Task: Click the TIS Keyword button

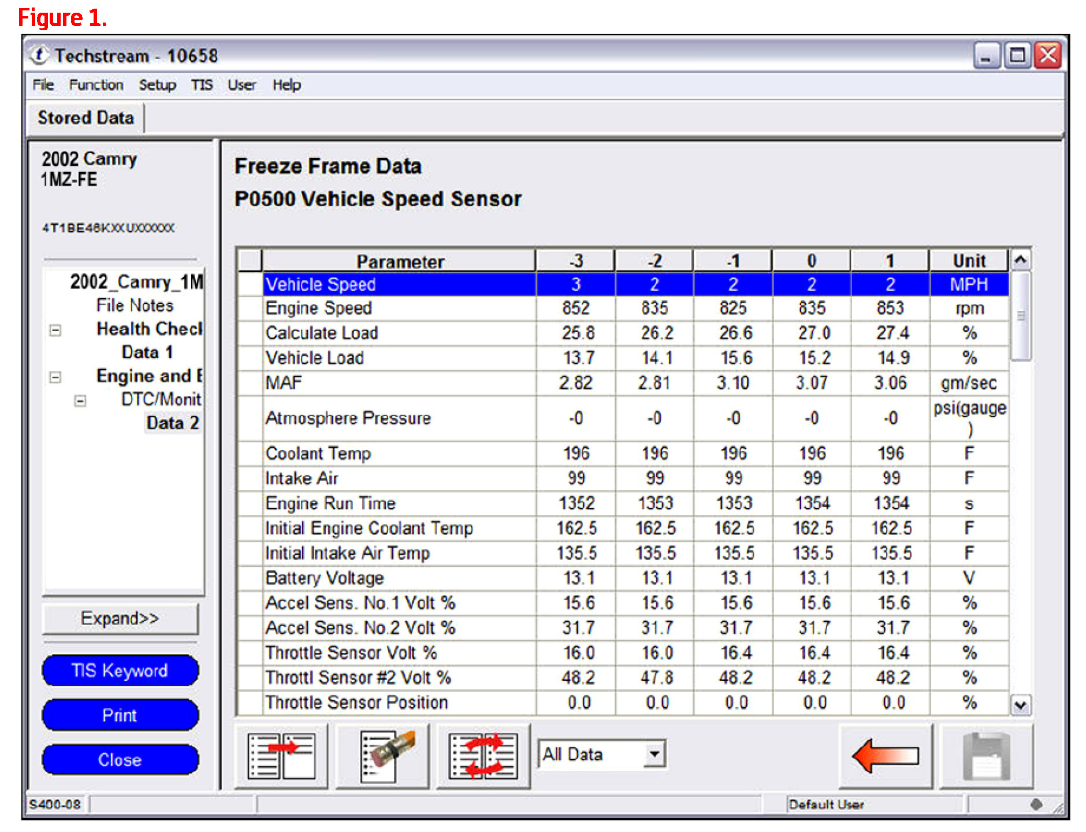Action: pos(120,670)
